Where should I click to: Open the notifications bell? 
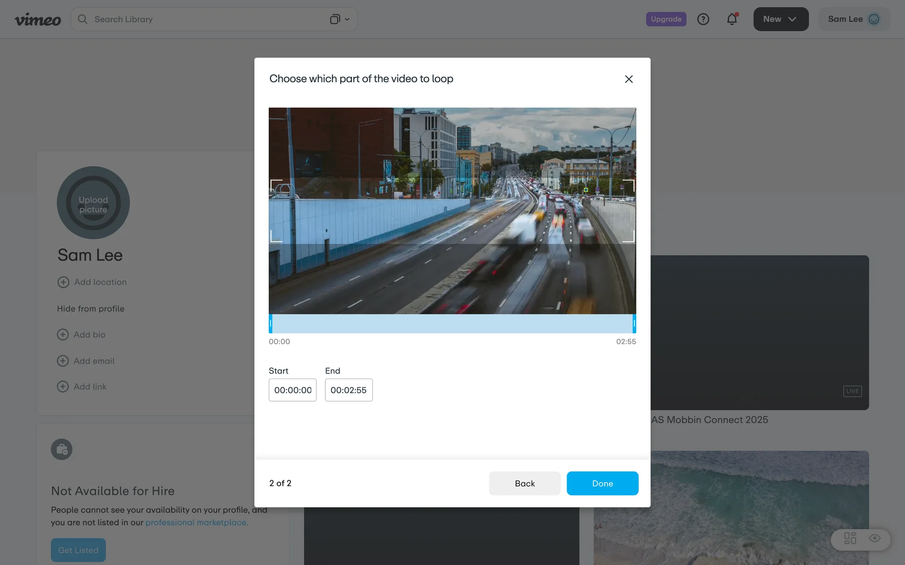(x=732, y=19)
